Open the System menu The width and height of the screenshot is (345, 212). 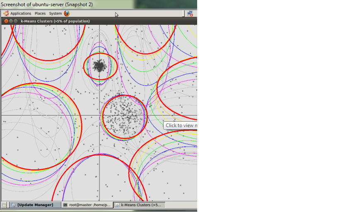[x=55, y=13]
